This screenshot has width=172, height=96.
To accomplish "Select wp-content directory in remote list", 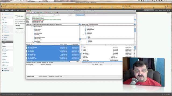I will tap(86, 53).
